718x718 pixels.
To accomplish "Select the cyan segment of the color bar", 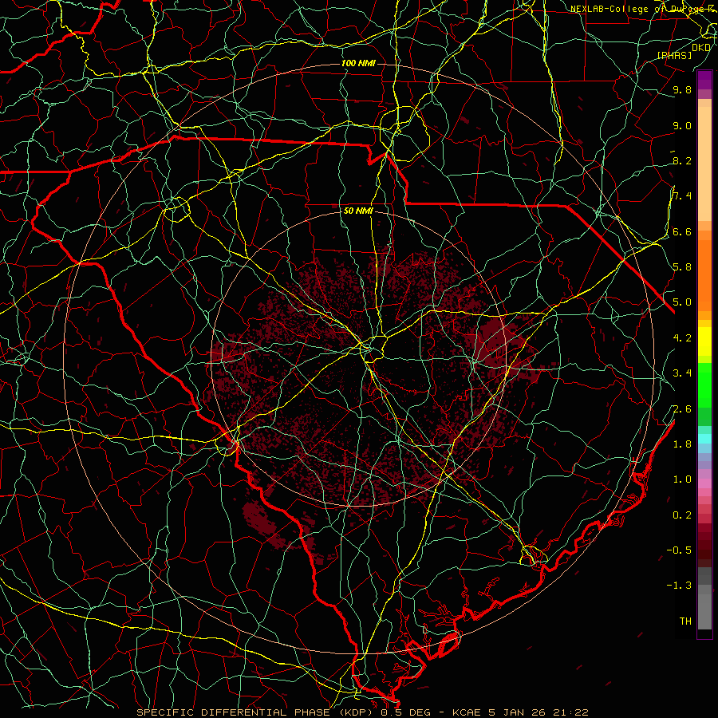I will (704, 439).
